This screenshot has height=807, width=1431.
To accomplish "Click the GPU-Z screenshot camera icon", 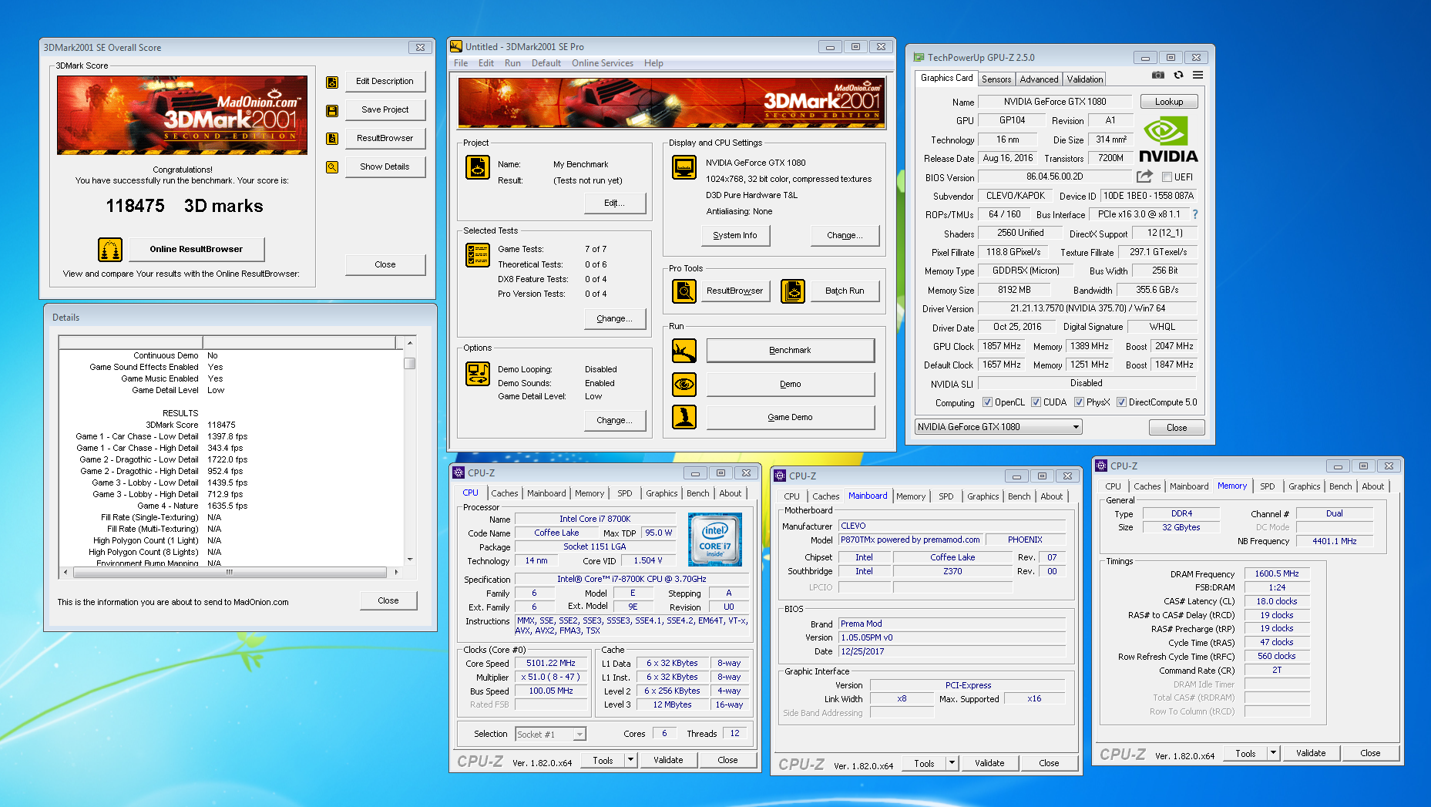I will tap(1157, 76).
